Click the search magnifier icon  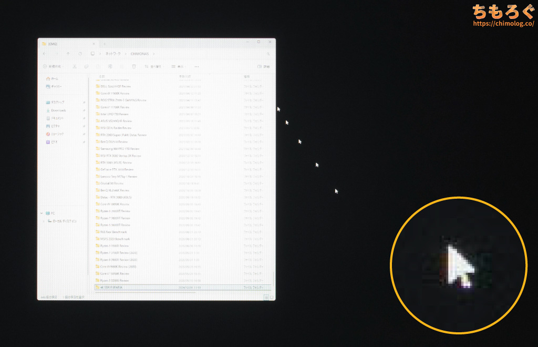(x=268, y=54)
